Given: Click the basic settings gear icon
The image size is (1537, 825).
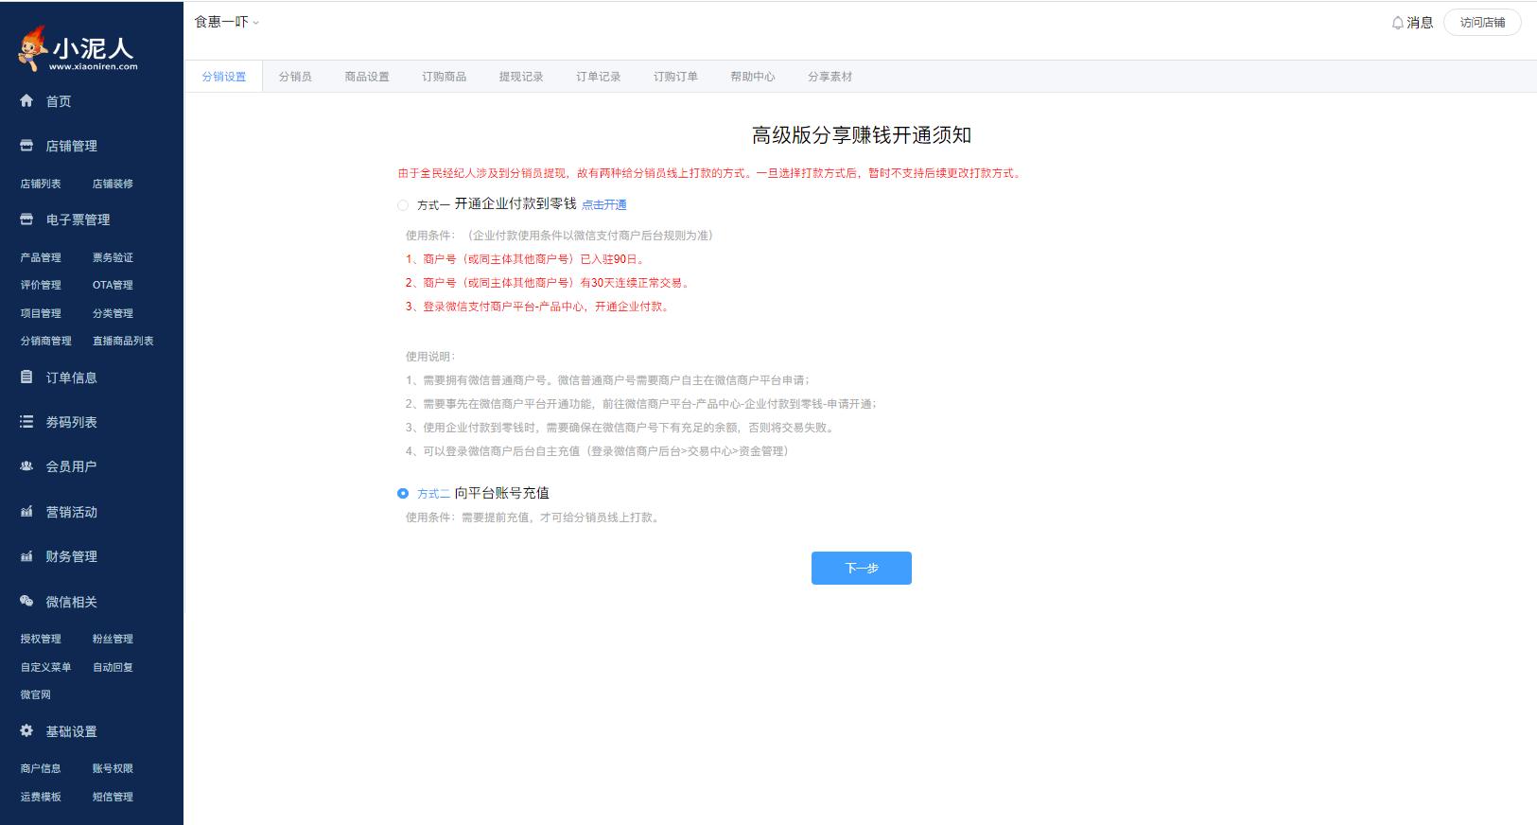Looking at the screenshot, I should coord(26,730).
